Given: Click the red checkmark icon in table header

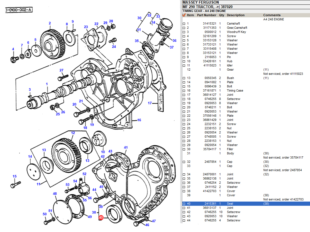Looking at the screenshot, I should pyautogui.click(x=184, y=15).
